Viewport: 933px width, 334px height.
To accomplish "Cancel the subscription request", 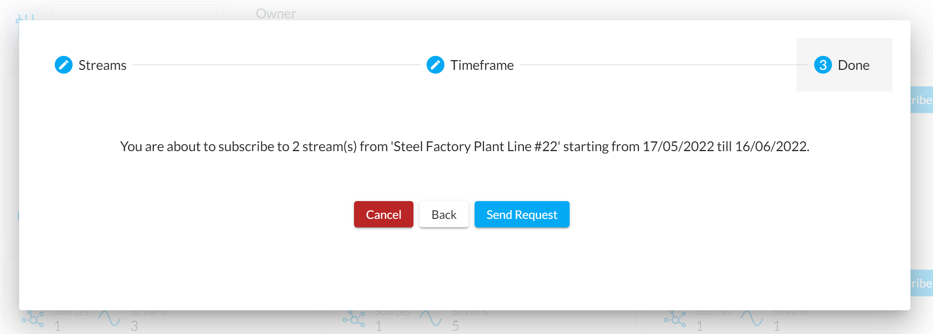I will point(384,214).
